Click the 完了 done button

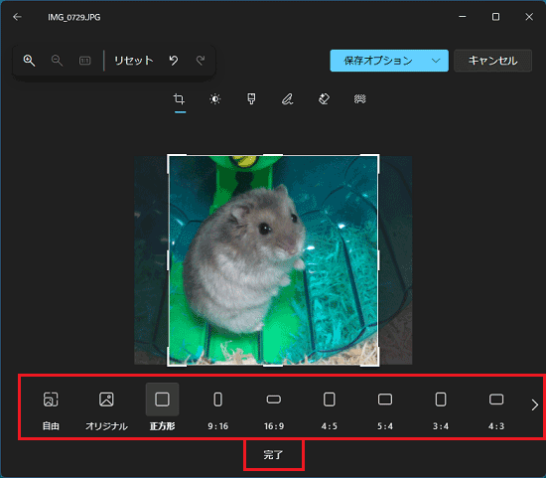click(x=274, y=455)
